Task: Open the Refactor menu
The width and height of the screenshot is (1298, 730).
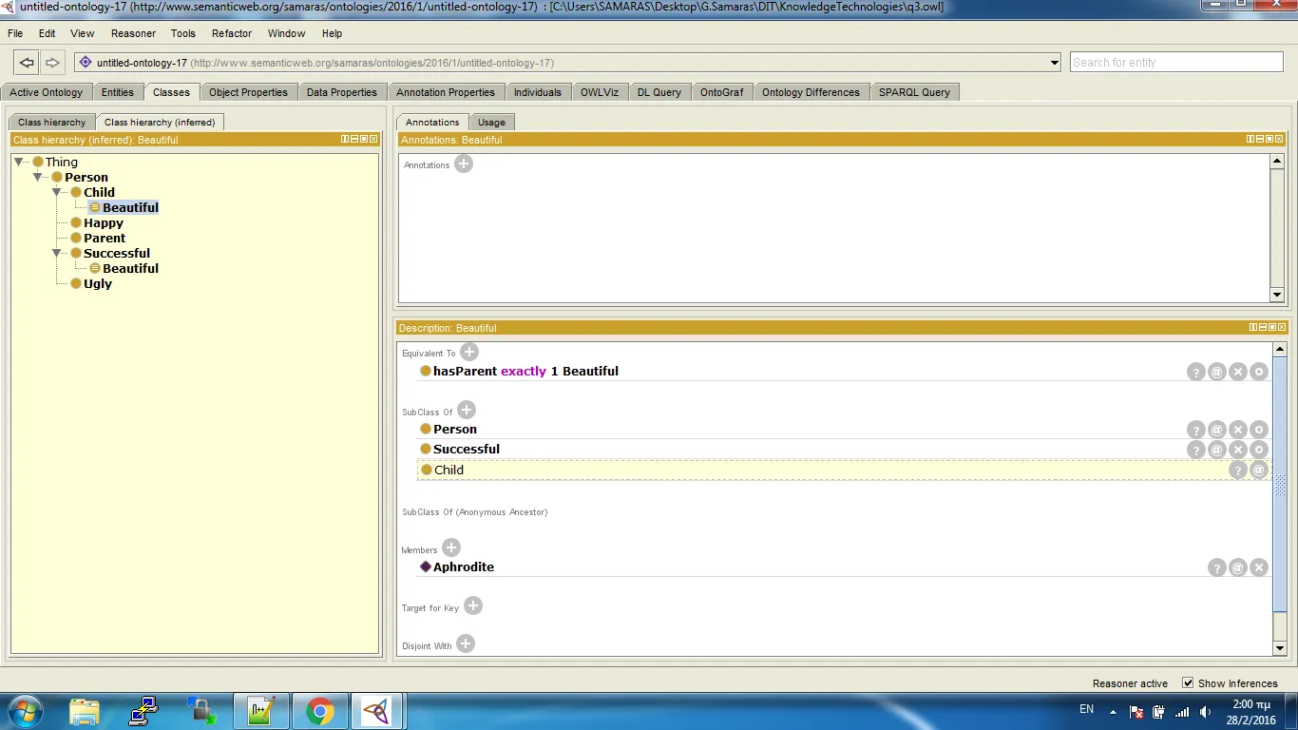Action: pos(232,33)
